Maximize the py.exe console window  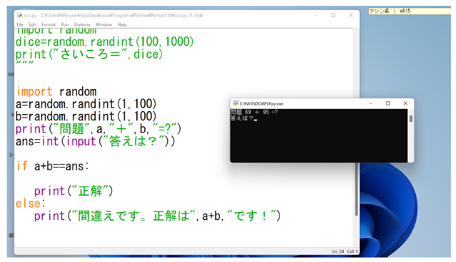pyautogui.click(x=388, y=103)
